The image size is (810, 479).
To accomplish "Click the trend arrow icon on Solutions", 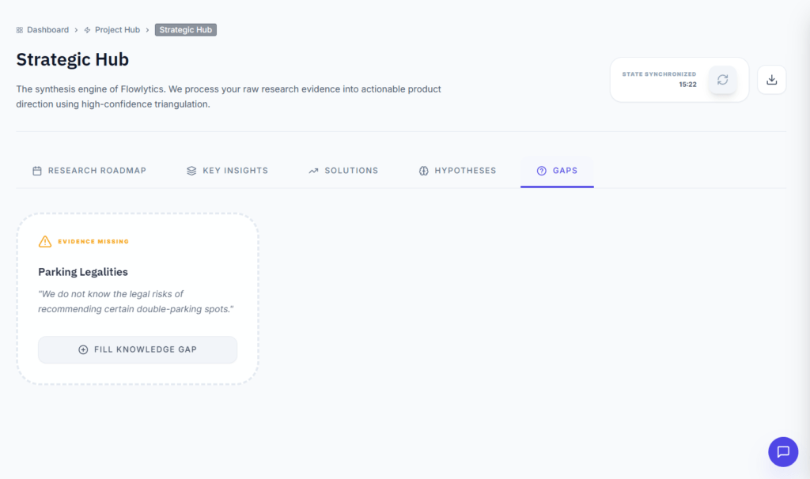I will (x=313, y=171).
